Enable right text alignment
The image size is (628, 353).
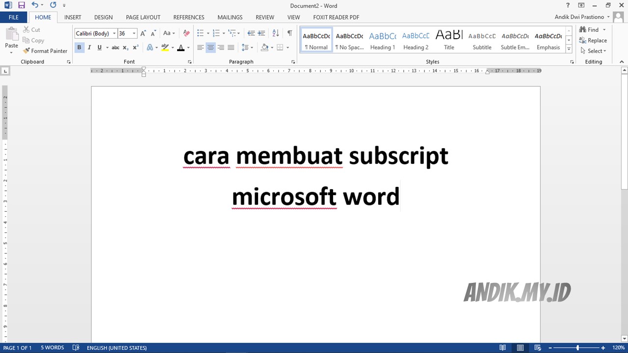point(221,47)
